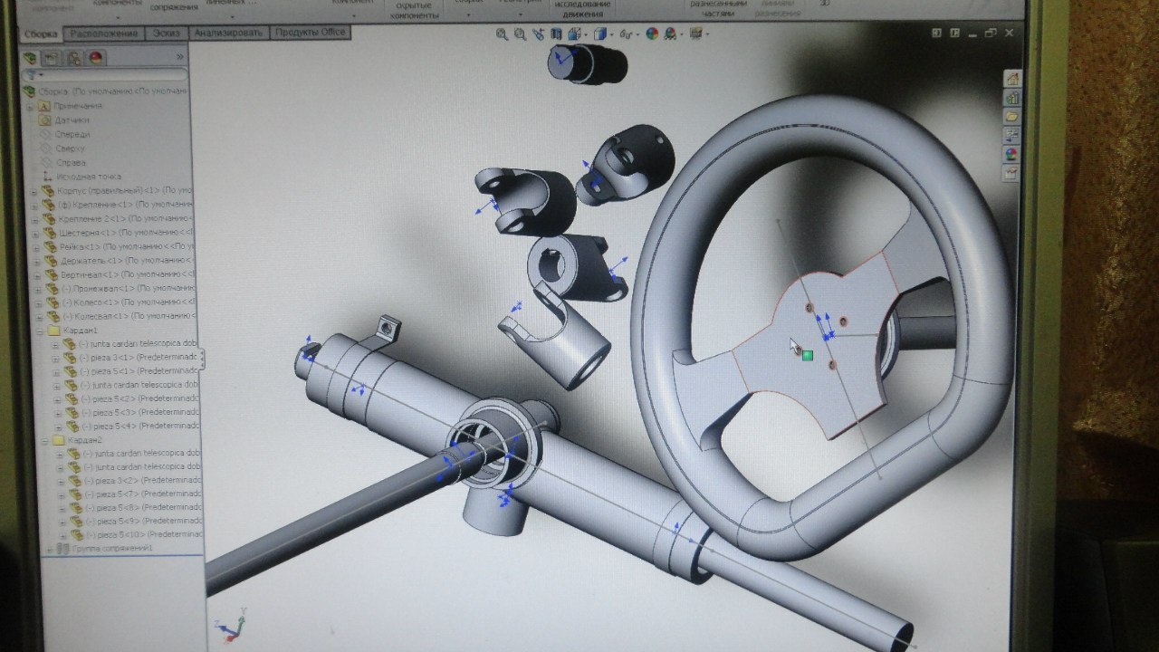
Task: Select the Zoom to Area tool
Action: coord(521,34)
